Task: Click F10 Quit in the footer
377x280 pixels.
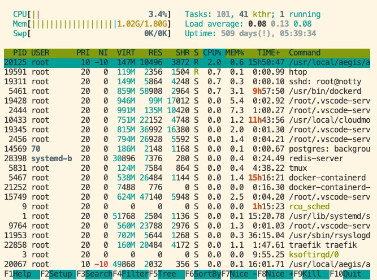Action: pos(350,274)
